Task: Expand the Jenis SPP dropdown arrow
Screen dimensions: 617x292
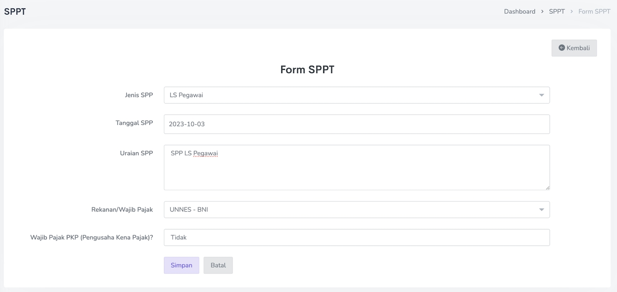Action: (x=541, y=95)
